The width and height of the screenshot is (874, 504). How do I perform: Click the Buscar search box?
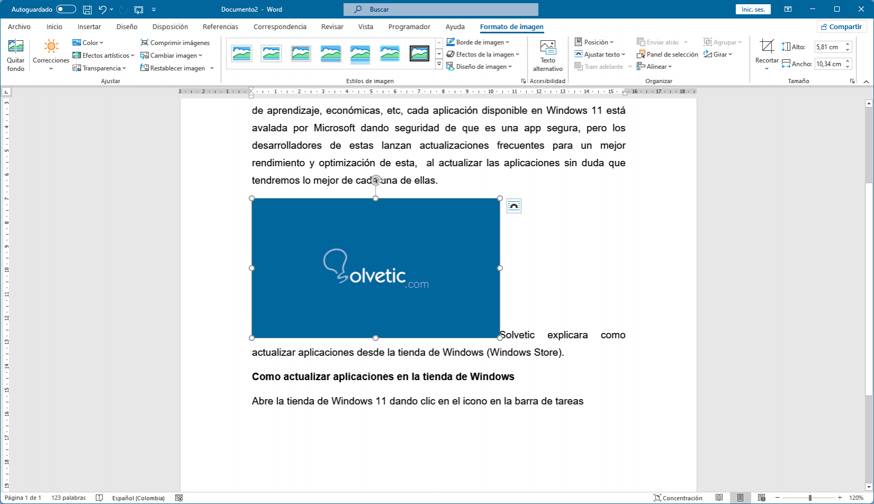click(441, 10)
